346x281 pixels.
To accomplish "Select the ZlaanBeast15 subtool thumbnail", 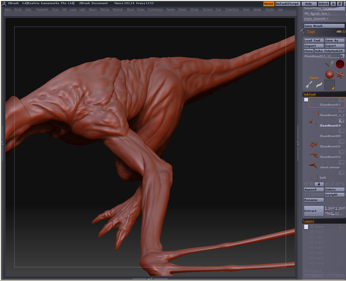I will 313,122.
